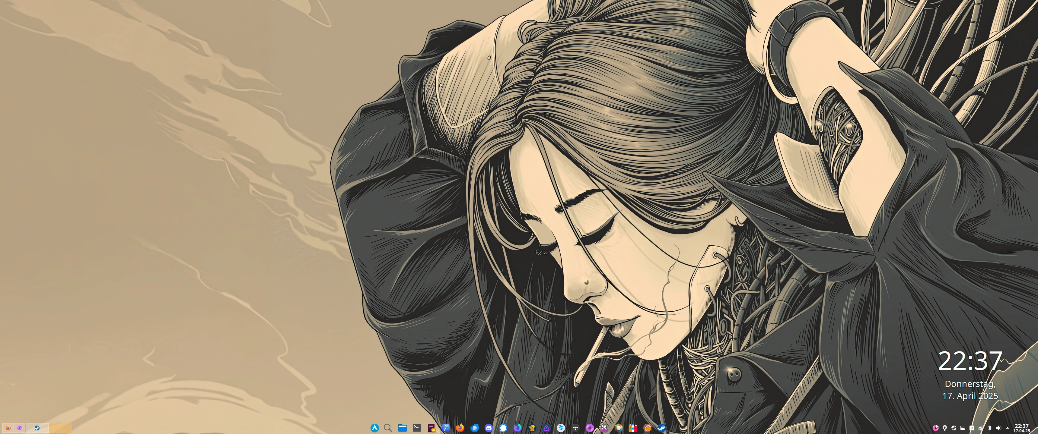
Task: Launch Steam from the center dock
Action: tap(662, 428)
